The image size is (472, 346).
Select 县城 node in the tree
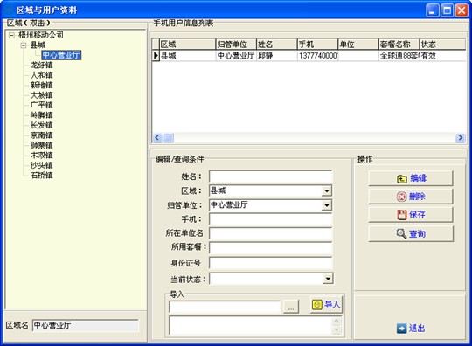(x=38, y=45)
